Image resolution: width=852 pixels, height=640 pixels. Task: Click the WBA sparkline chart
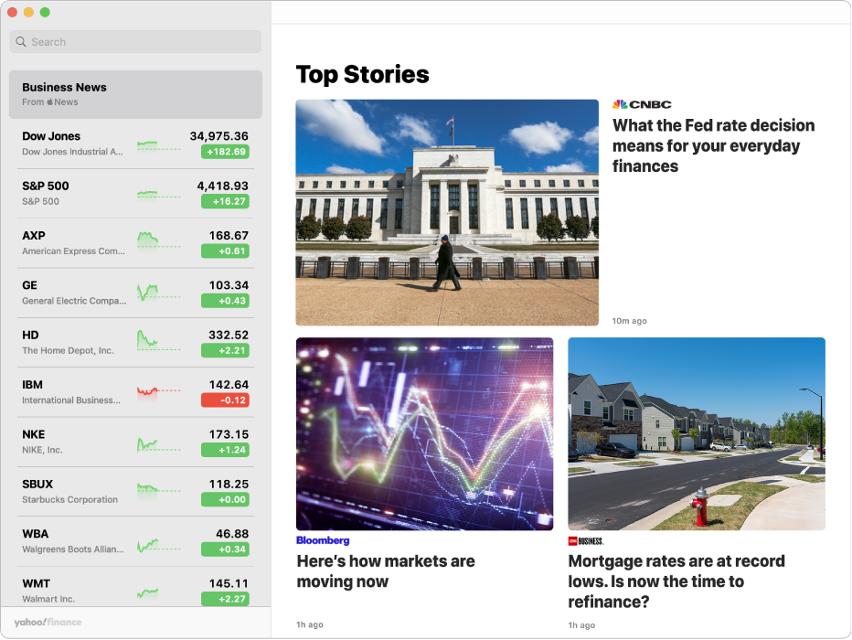(x=158, y=545)
